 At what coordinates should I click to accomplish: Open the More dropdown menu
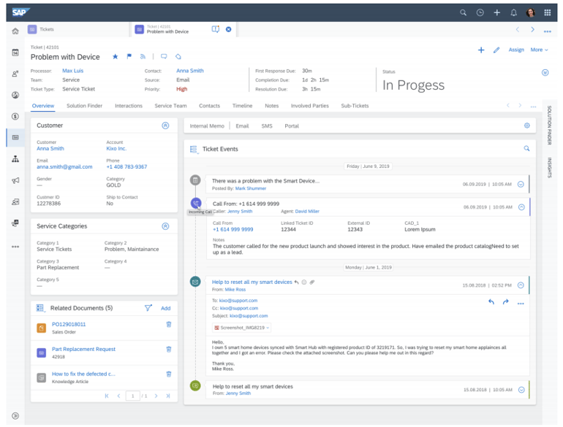[x=540, y=50]
